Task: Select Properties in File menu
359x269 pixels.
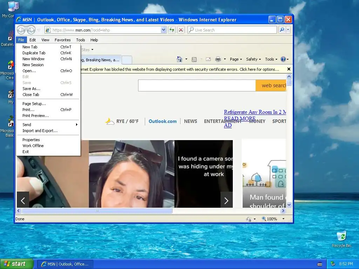Action: 48,140
